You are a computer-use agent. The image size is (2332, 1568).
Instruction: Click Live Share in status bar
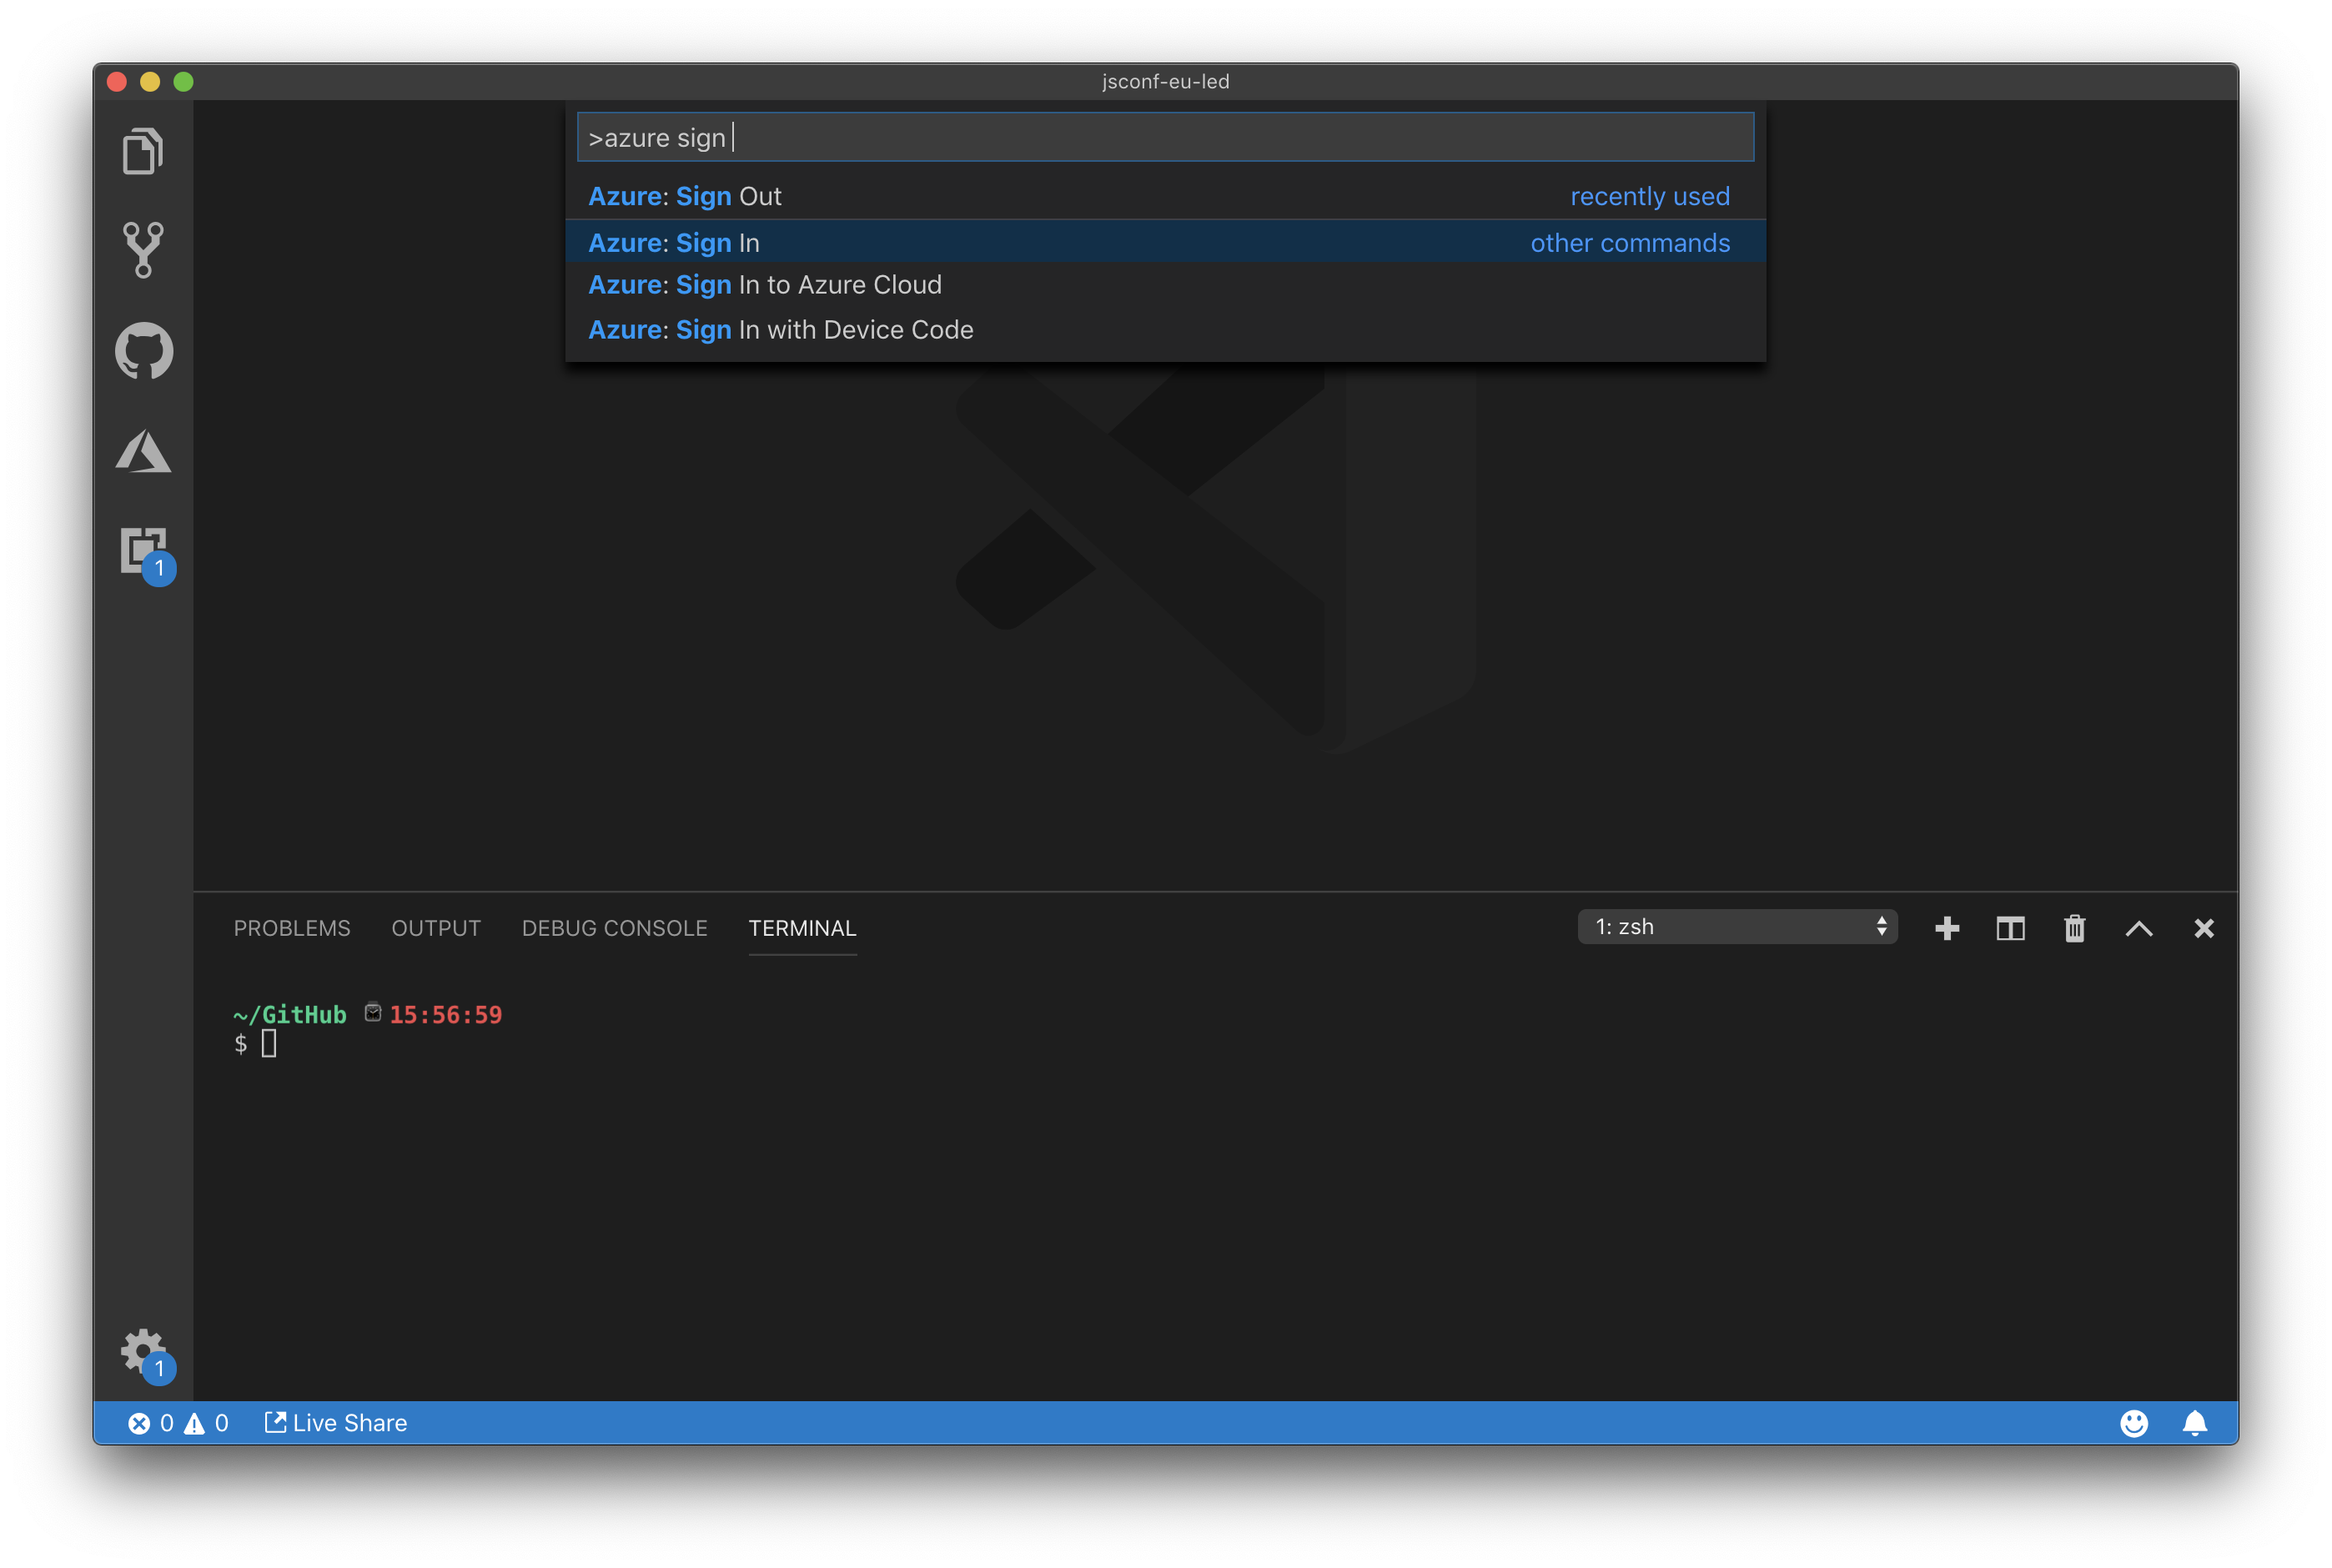(x=336, y=1423)
